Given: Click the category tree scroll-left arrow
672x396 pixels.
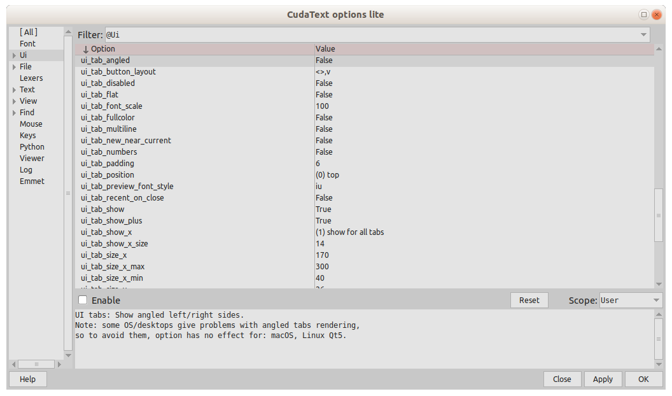Looking at the screenshot, I should (14, 364).
